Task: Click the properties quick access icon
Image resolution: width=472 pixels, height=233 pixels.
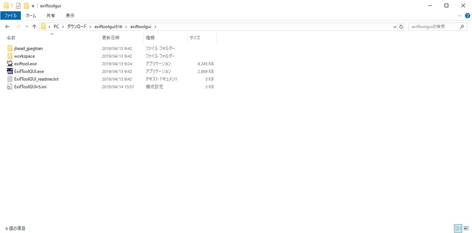Action: (18, 6)
